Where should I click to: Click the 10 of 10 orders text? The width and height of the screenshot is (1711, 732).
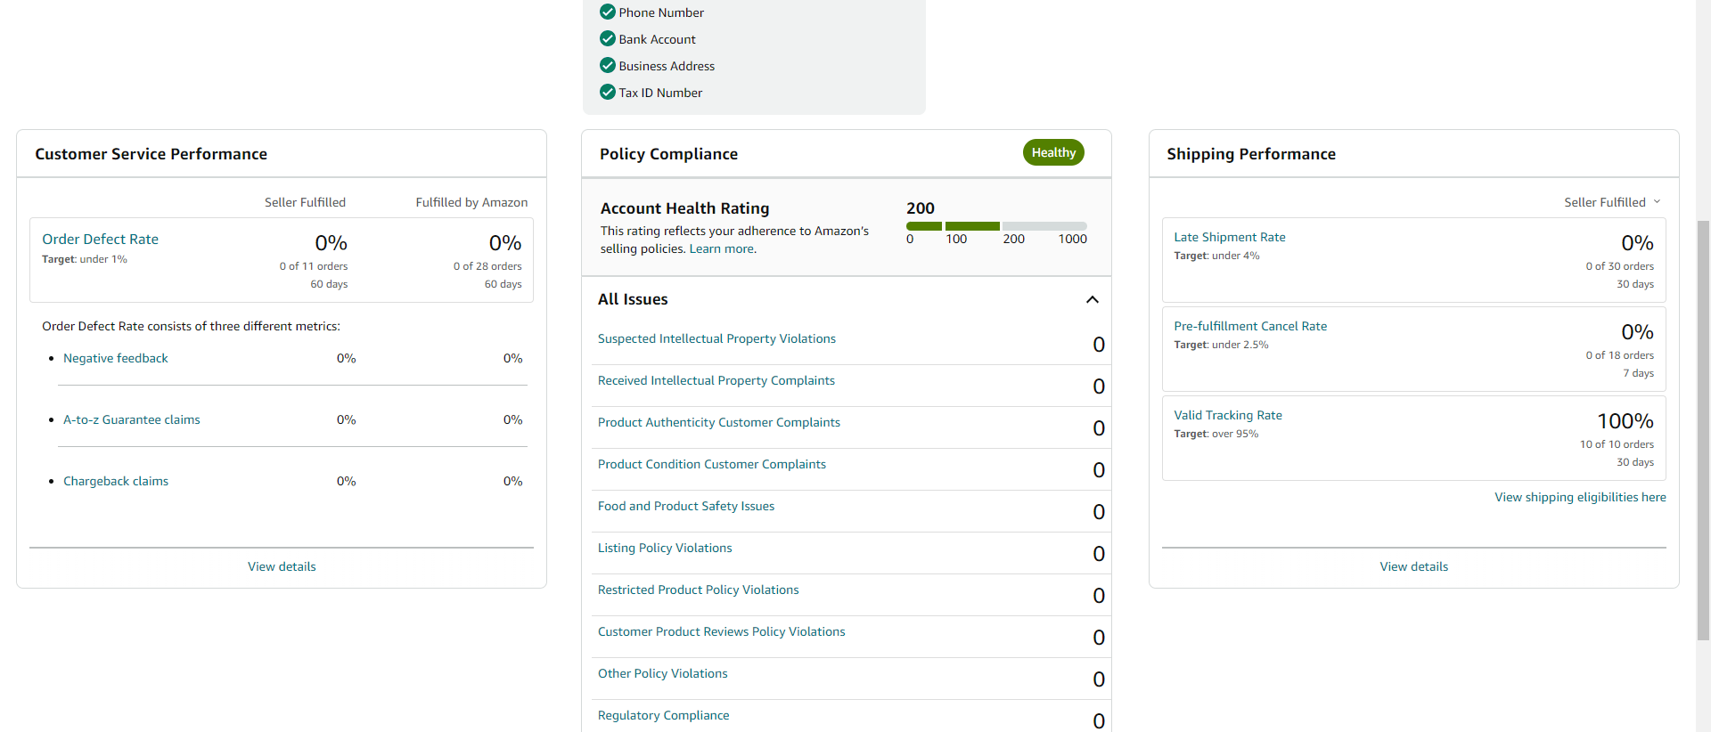coord(1617,444)
